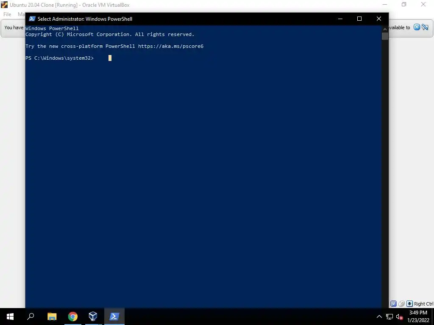This screenshot has width=434, height=325.
Task: Click the Show desktop sliver at taskbar end
Action: click(433, 317)
